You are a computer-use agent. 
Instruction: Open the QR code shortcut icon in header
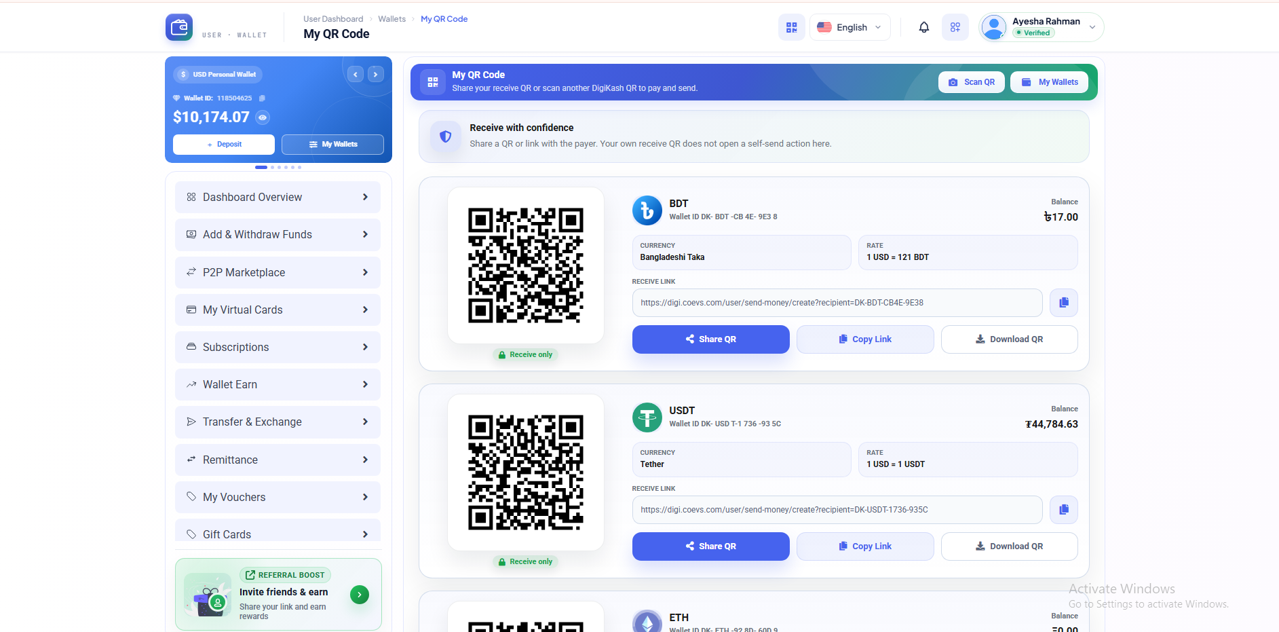pyautogui.click(x=791, y=27)
